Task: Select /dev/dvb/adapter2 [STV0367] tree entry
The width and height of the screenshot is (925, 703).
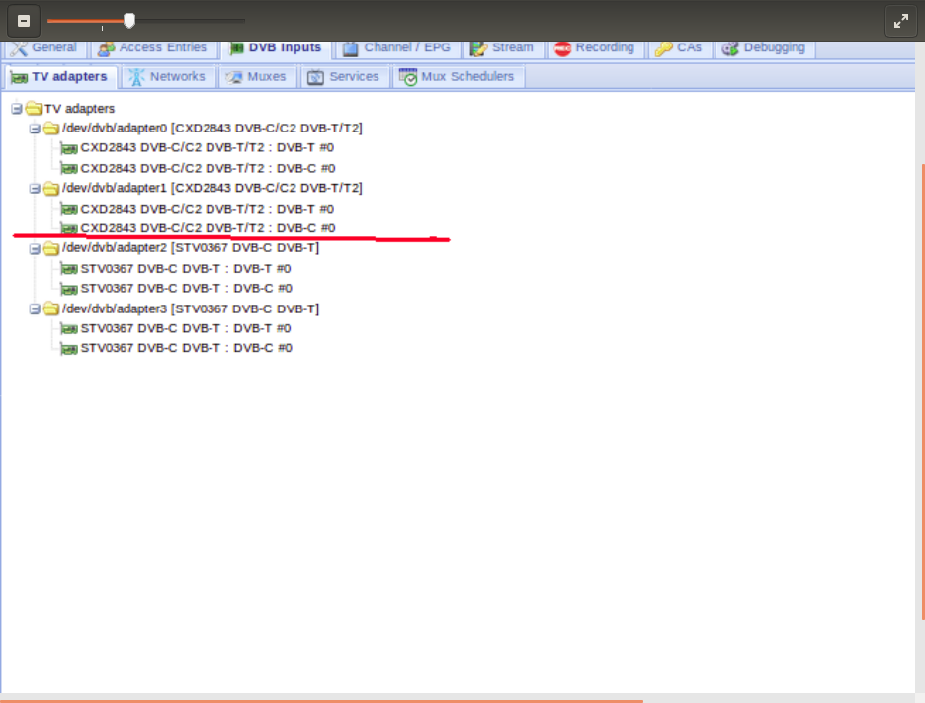Action: pyautogui.click(x=191, y=248)
